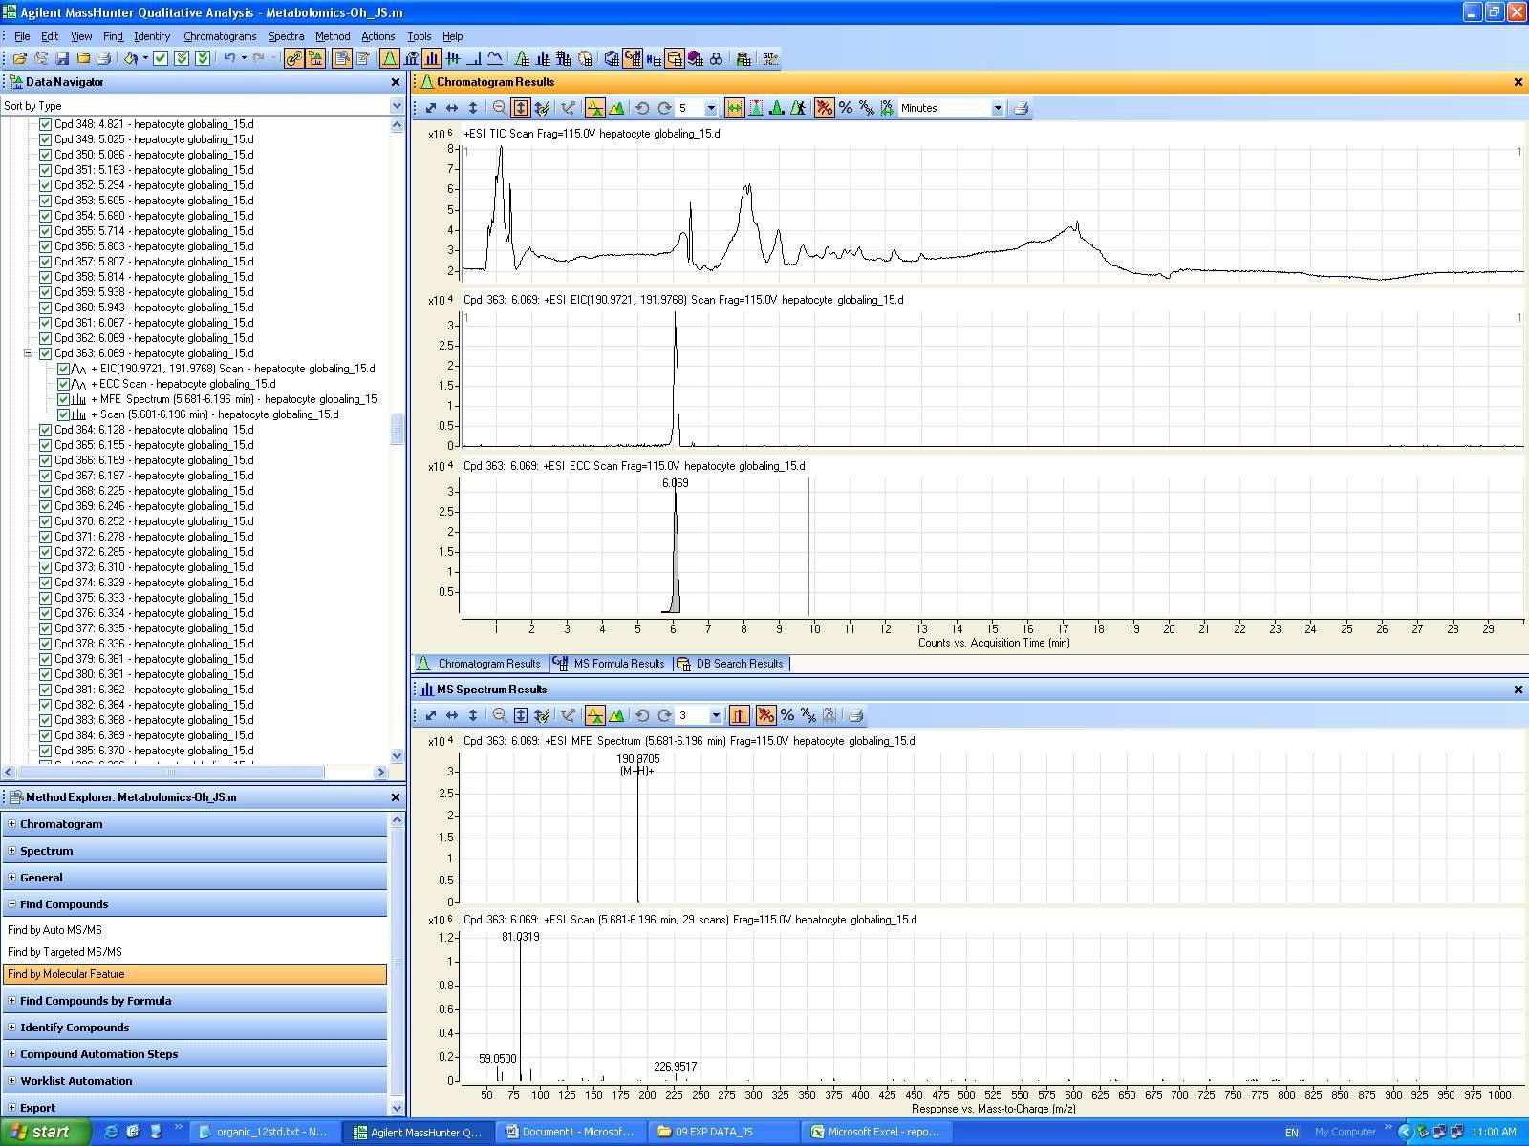Toggle the orange bar-chart spectrum icon in MS Spectrum toolbar
Image resolution: width=1529 pixels, height=1146 pixels.
click(x=740, y=715)
